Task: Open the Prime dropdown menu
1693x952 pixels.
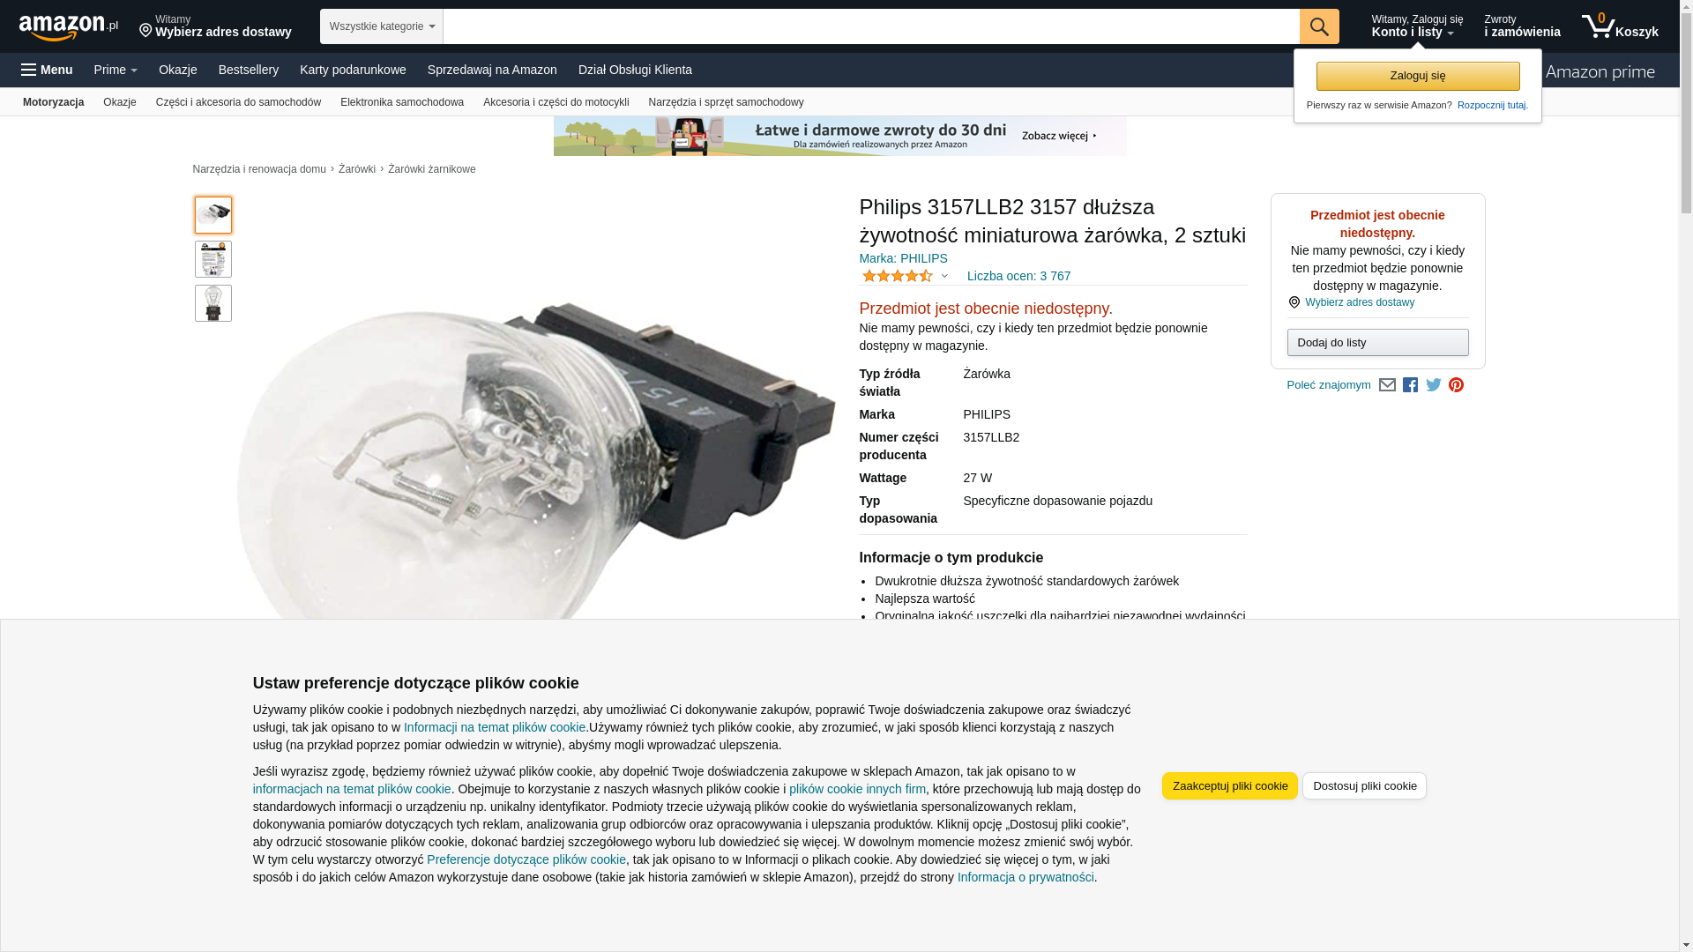Action: 116,70
